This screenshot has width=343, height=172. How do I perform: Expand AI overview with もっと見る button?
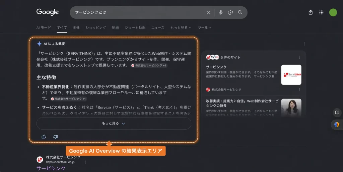[x=114, y=123]
